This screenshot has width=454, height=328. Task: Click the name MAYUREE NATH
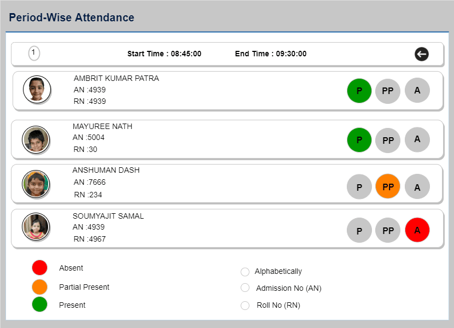[102, 126]
